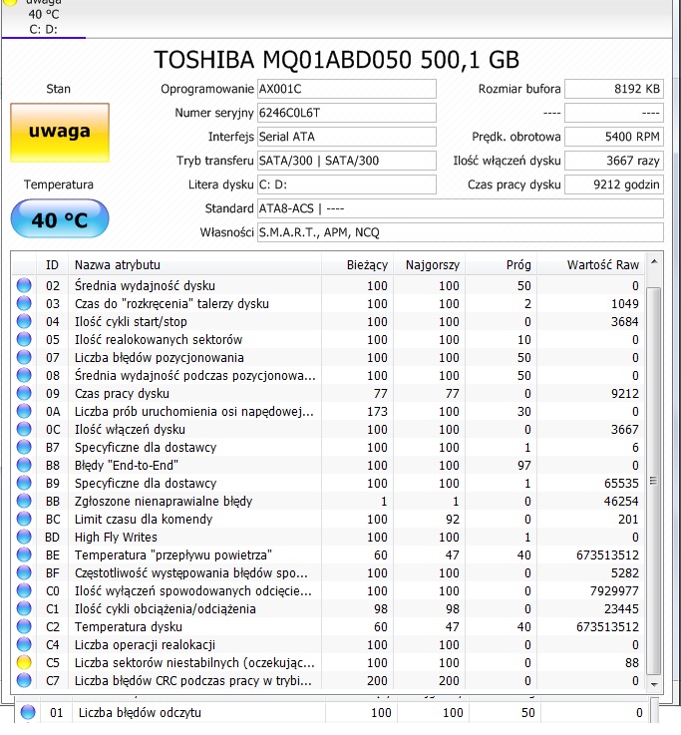Click the 'Najgorszy' column header

tap(430, 265)
